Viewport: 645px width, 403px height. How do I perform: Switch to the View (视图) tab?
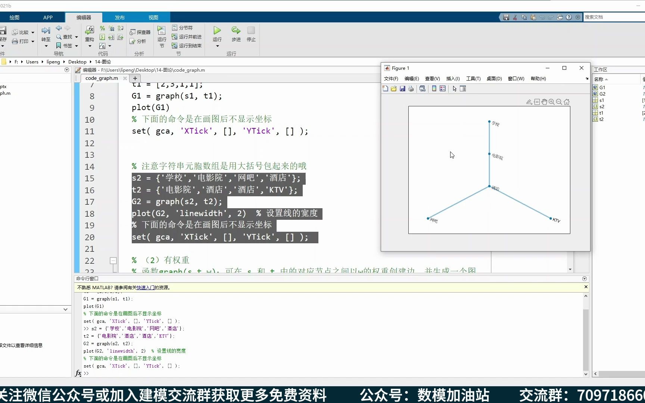point(153,18)
